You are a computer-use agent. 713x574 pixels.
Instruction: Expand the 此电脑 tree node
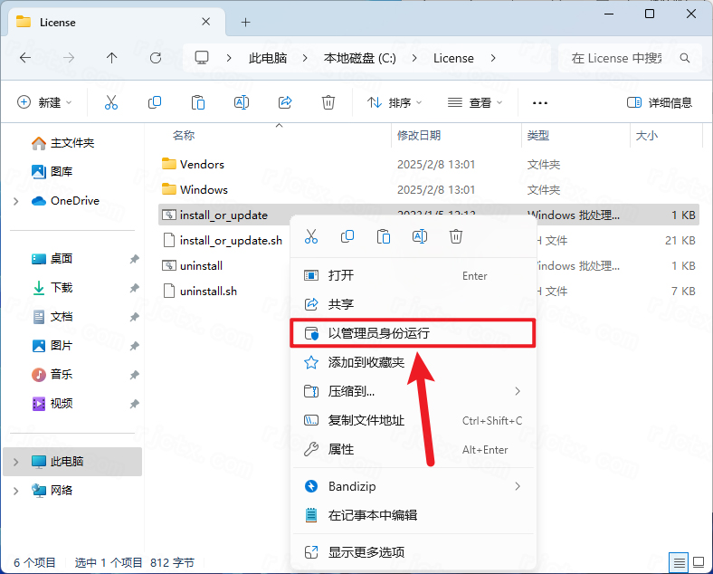click(x=16, y=462)
